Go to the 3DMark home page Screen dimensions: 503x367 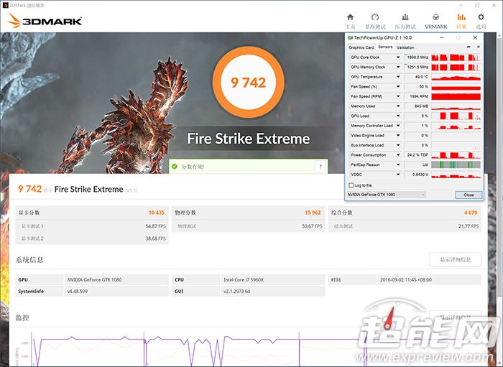[x=351, y=21]
